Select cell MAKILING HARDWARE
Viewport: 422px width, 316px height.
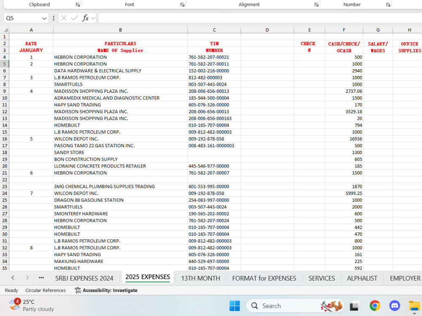pyautogui.click(x=120, y=261)
